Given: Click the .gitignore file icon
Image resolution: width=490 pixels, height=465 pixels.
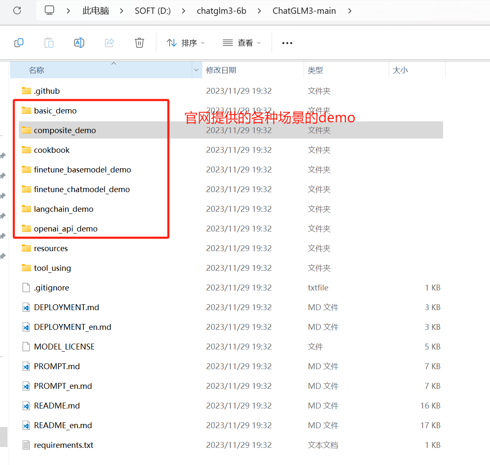Looking at the screenshot, I should pyautogui.click(x=26, y=288).
